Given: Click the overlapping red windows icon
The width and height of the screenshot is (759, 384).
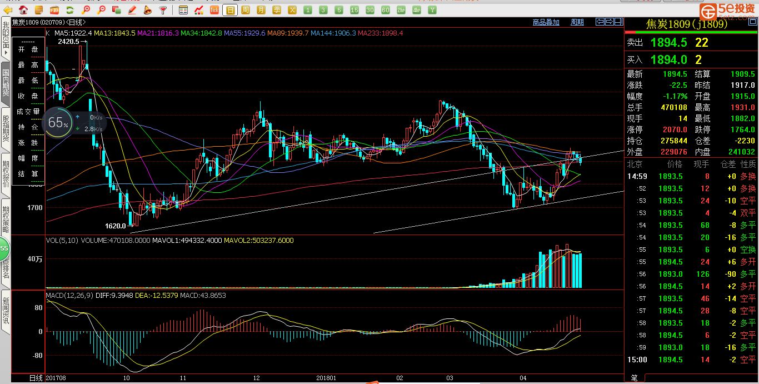Looking at the screenshot, I should click(x=116, y=10).
